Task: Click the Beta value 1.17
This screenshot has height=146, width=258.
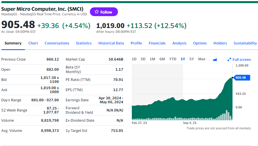Action: (x=119, y=70)
